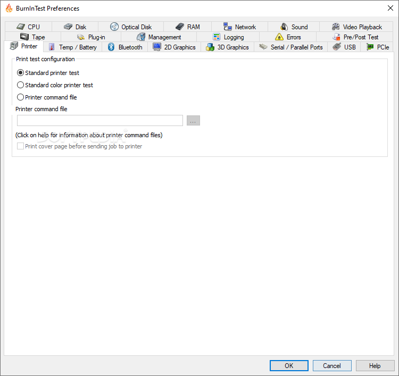Click the Plug-in icon
Screen dimensions: 399x376
[x=81, y=37]
